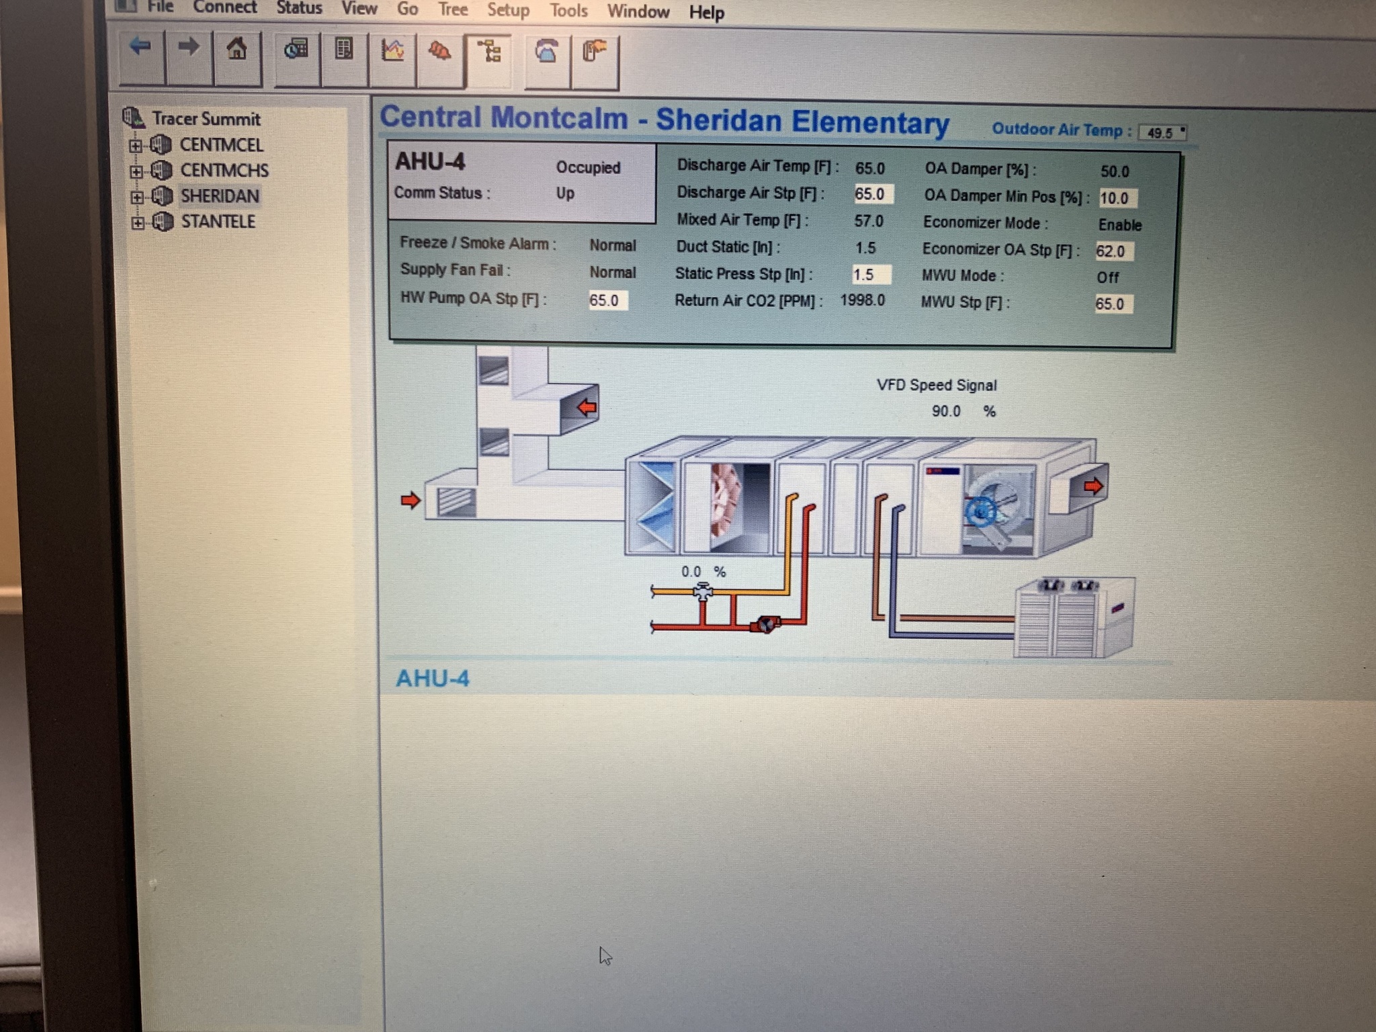Image resolution: width=1376 pixels, height=1032 pixels.
Task: Expand the CENTMCHS tree node
Action: [136, 171]
